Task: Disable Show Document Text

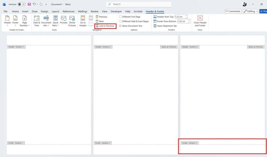Action: coord(120,26)
